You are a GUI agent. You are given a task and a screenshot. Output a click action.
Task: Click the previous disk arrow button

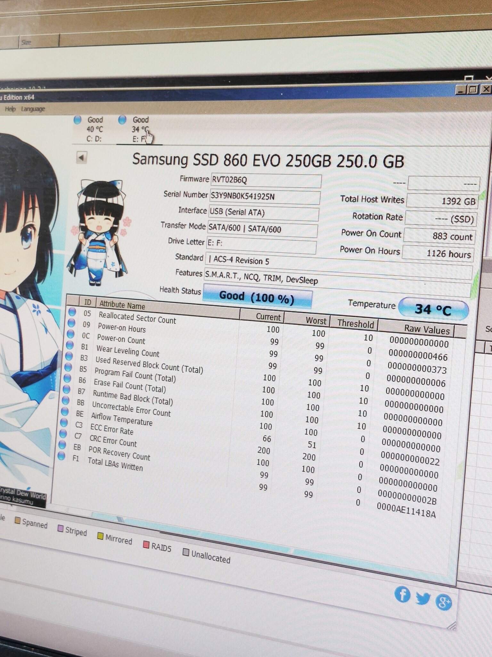tap(82, 158)
